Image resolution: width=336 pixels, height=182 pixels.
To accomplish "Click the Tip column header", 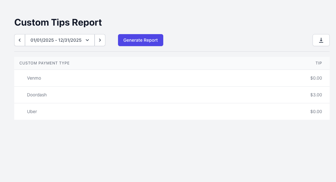I will coord(319,63).
